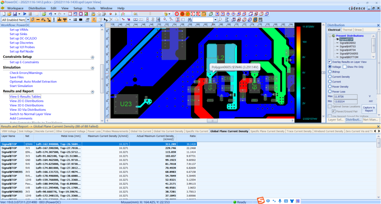
Task: Collapse the Results and Report section
Action: point(92,92)
